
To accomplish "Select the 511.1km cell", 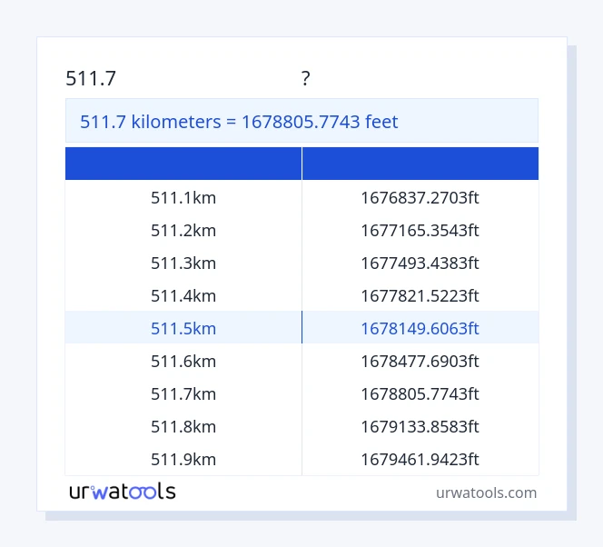I will (183, 197).
